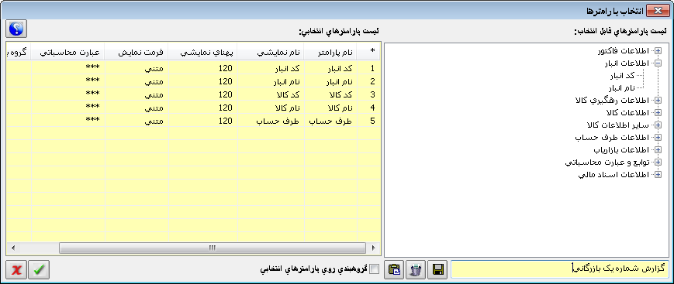Click the asterisk column header

[369, 52]
